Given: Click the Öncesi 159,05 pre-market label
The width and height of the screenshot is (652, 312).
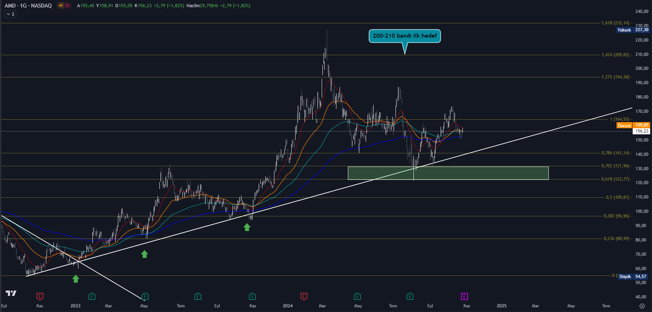Looking at the screenshot, I should click(x=633, y=125).
